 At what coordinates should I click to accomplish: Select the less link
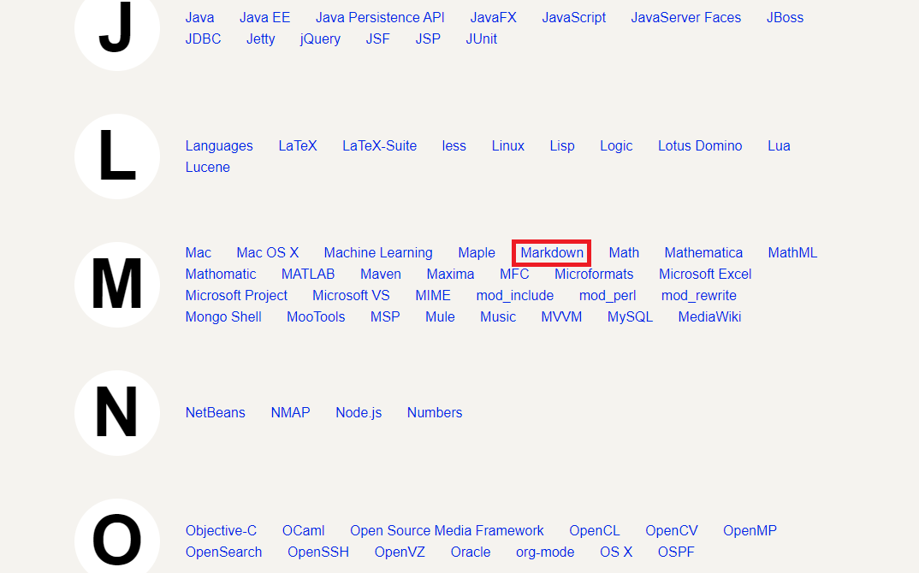[x=454, y=146]
